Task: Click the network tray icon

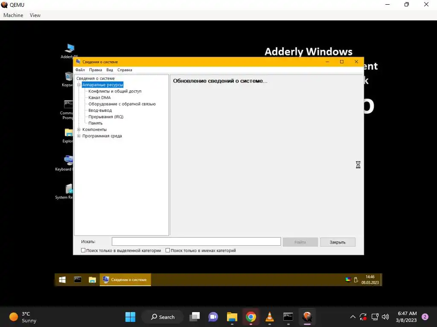Action: pos(375,317)
